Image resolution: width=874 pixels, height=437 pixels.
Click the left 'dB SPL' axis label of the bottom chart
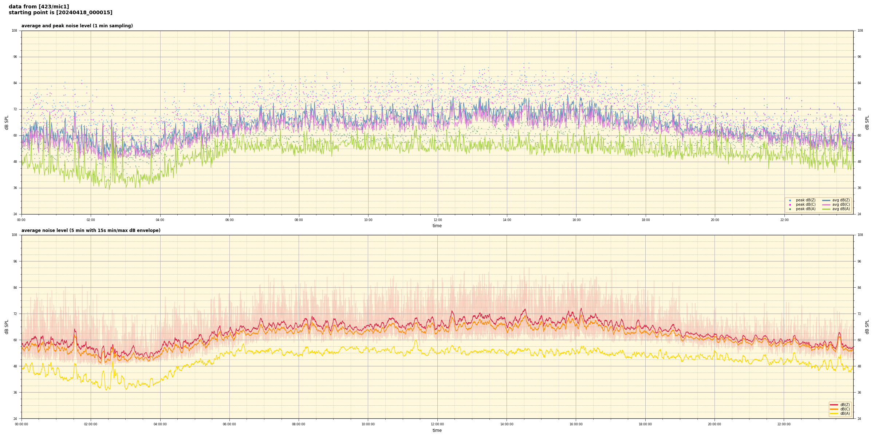pyautogui.click(x=7, y=327)
